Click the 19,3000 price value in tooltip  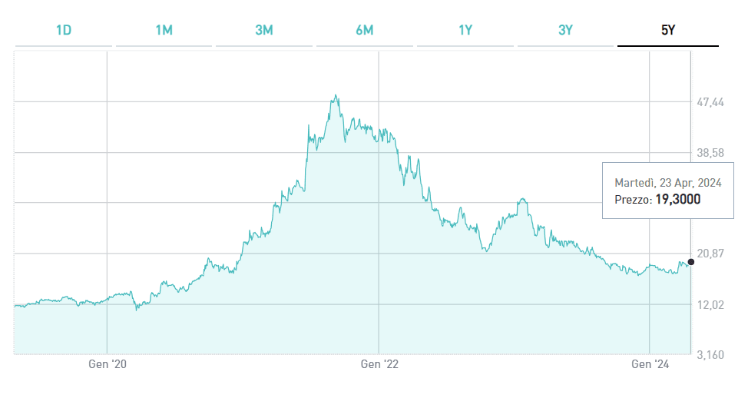click(677, 199)
